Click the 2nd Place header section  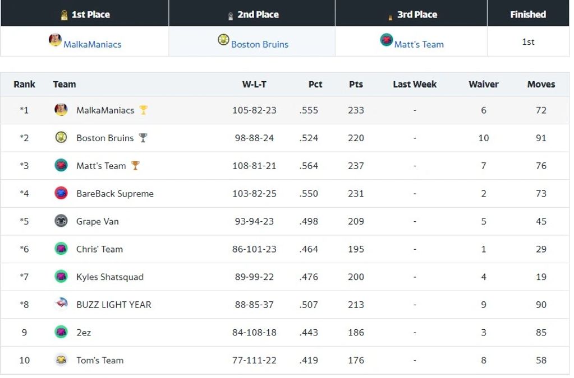pyautogui.click(x=251, y=13)
